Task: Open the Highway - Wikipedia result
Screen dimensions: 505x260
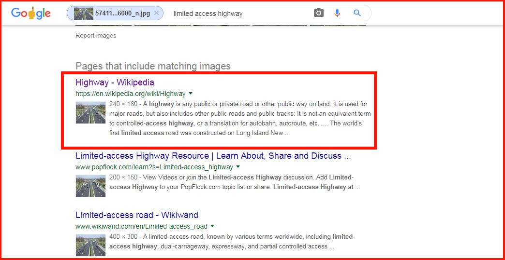Action: coord(115,82)
